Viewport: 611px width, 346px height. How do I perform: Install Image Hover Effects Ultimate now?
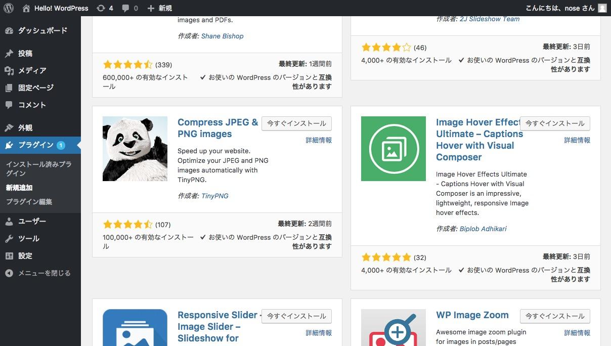[555, 123]
